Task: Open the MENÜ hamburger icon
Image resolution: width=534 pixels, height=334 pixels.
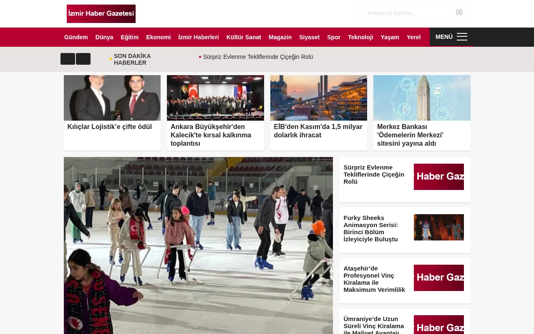Action: [462, 37]
